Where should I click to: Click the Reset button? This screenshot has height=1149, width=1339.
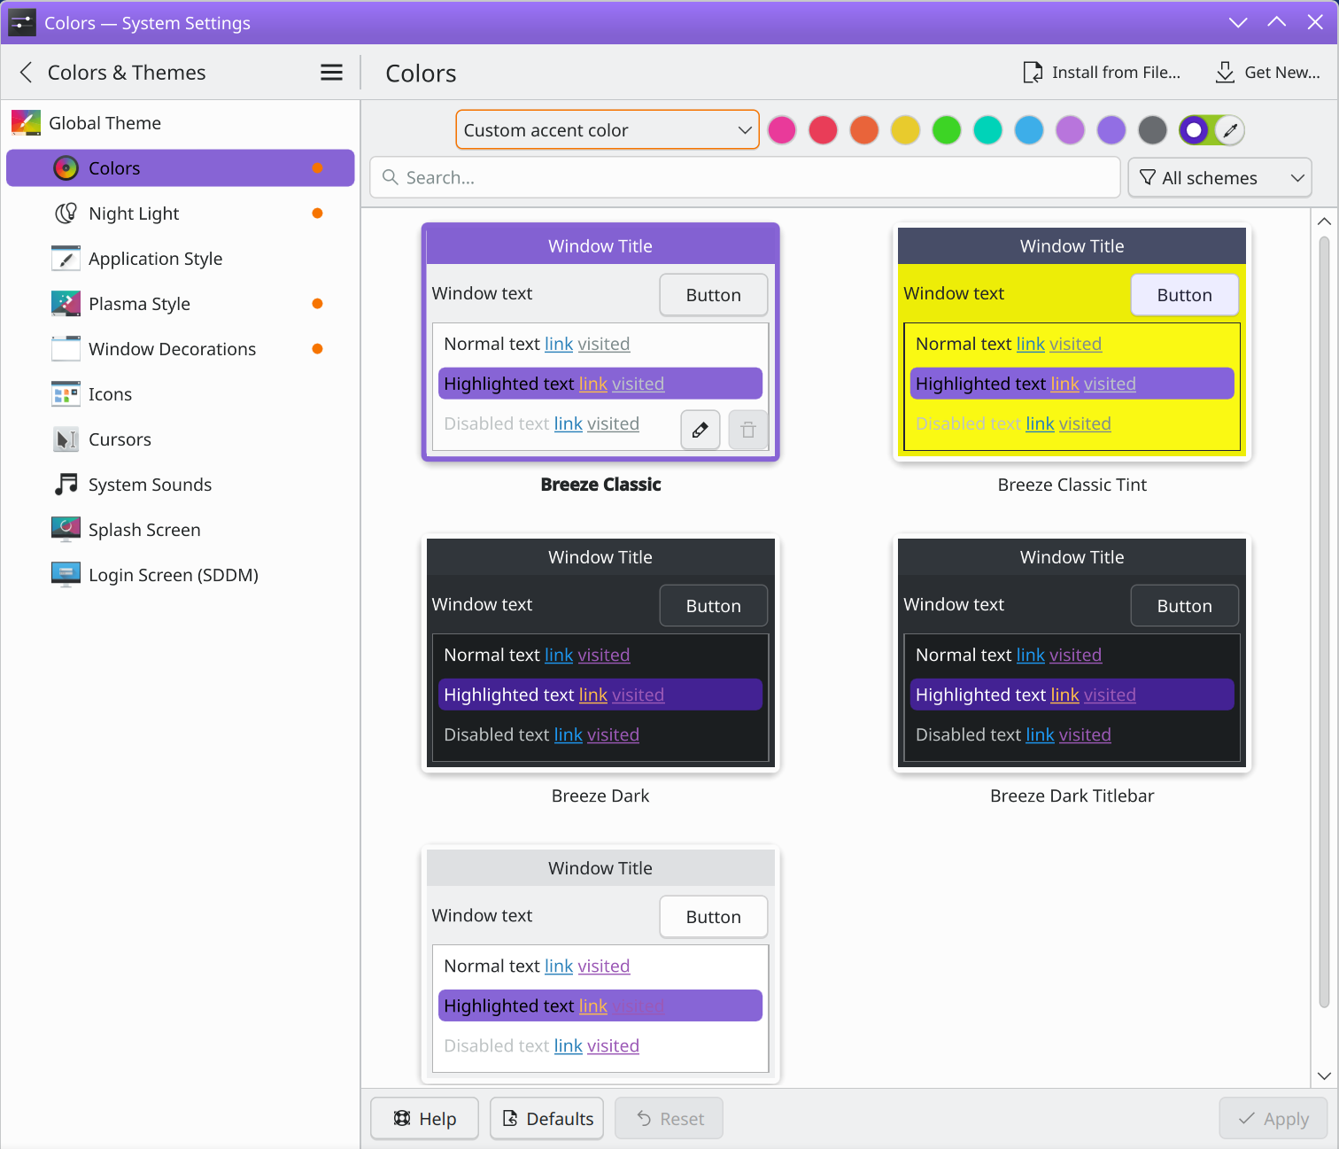pyautogui.click(x=669, y=1118)
